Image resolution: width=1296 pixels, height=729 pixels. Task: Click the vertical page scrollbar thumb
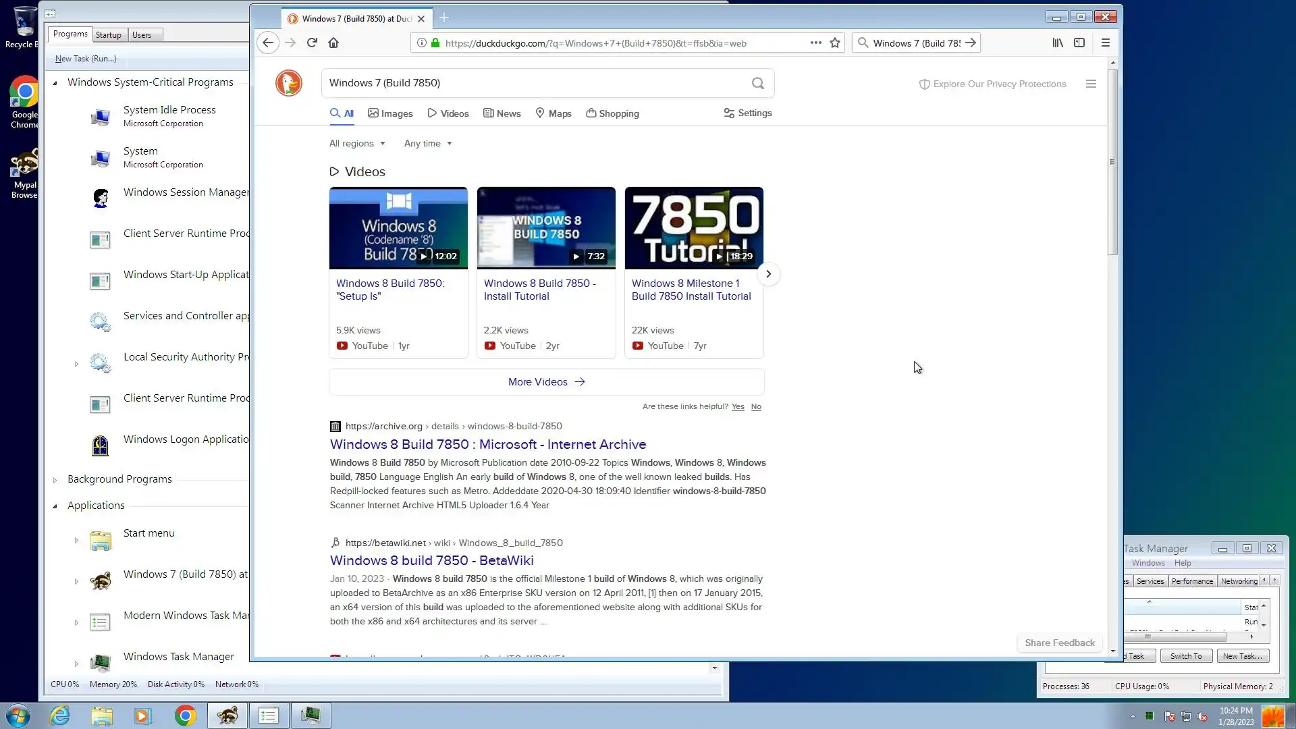click(x=1112, y=162)
